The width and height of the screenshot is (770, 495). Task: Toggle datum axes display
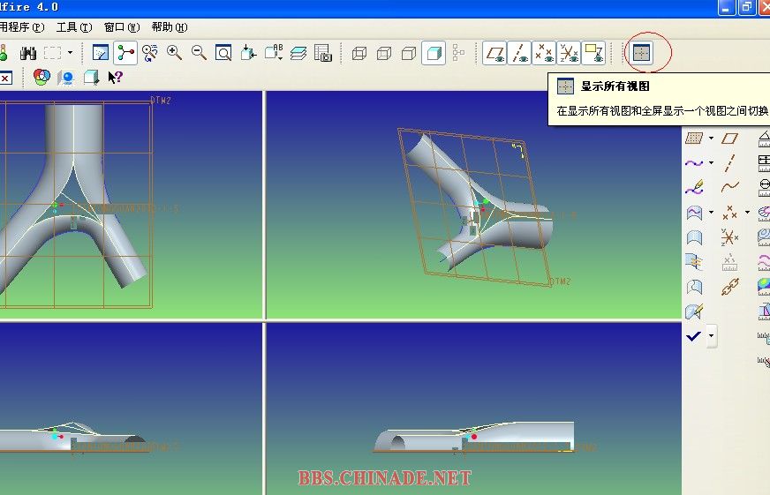point(521,53)
